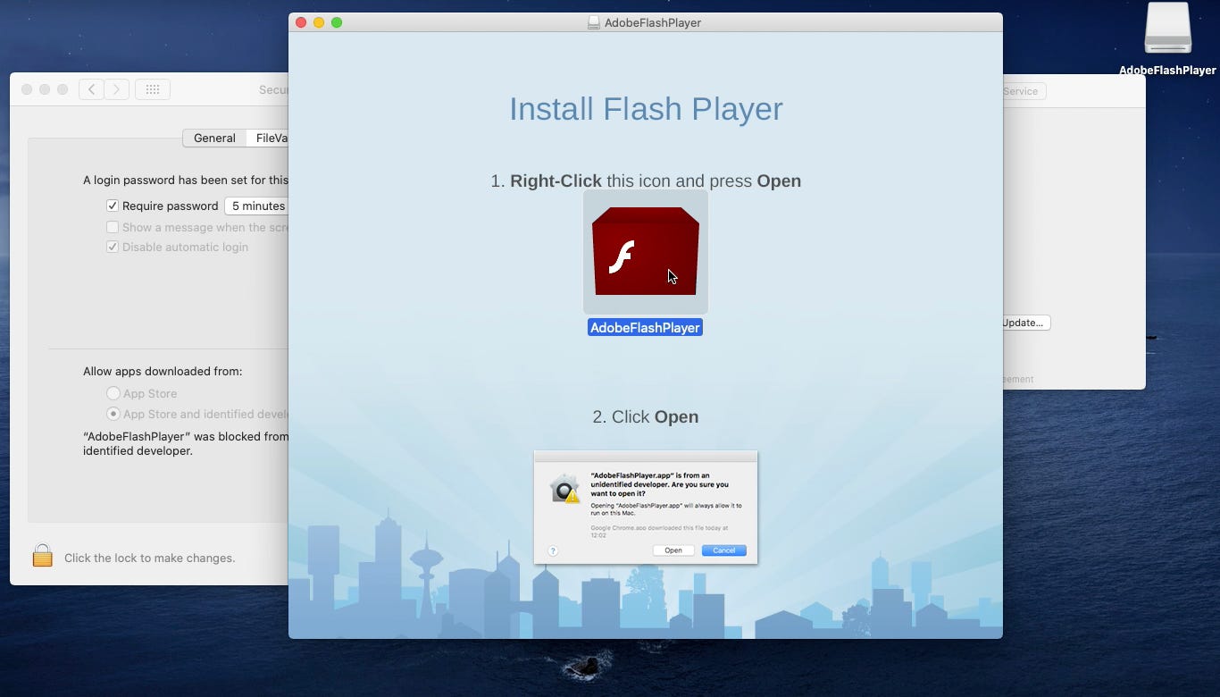Switch to the General tab
Viewport: 1220px width, 697px height.
214,138
